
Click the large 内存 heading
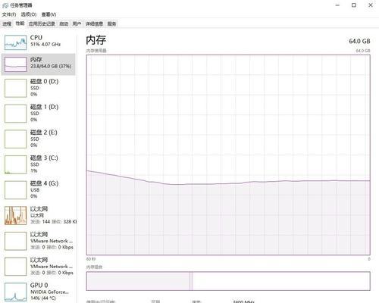pos(96,40)
